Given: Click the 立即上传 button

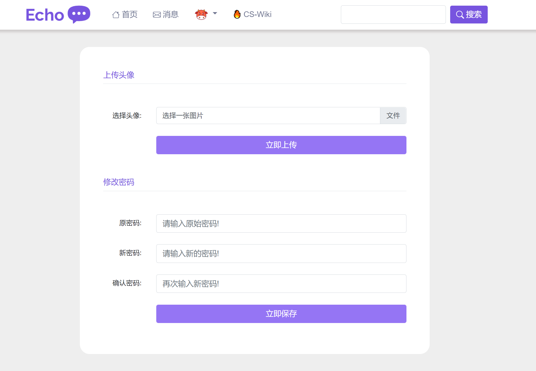Looking at the screenshot, I should [x=281, y=145].
